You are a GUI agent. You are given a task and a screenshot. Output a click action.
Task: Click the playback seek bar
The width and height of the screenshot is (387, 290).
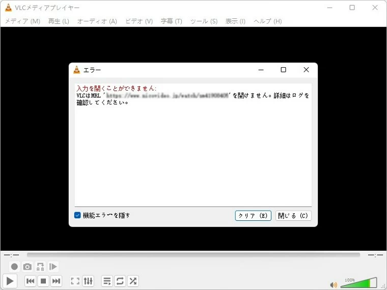(x=193, y=255)
